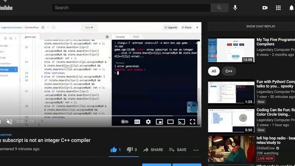
Task: Click the SHARE button
Action: click(x=153, y=150)
